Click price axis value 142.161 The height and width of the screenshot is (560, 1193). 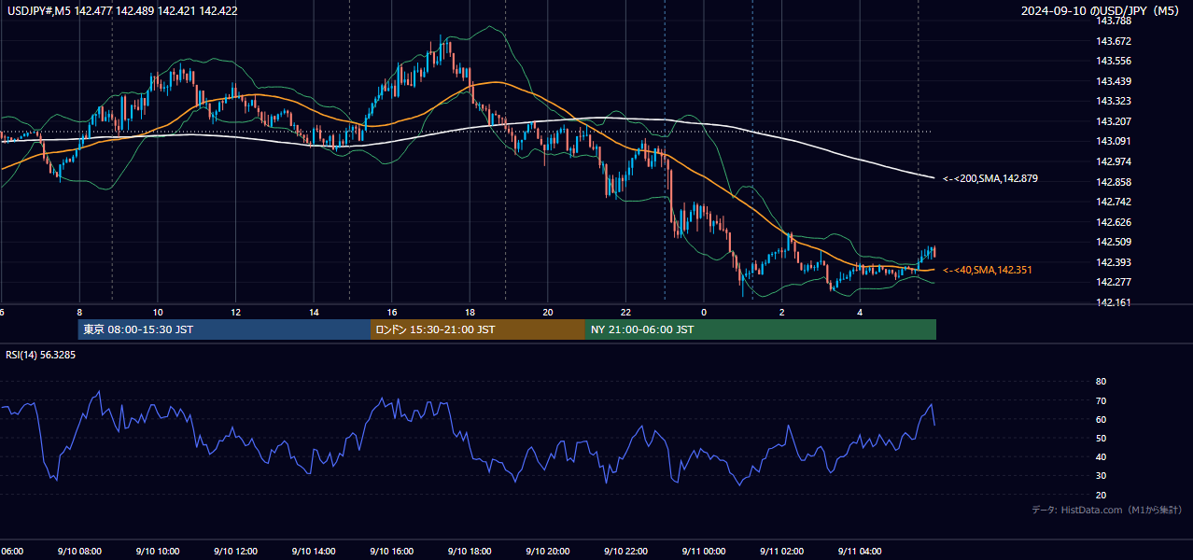[x=1115, y=302]
